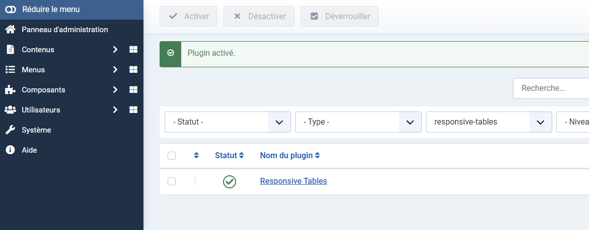This screenshot has height=230, width=589.
Task: Click the info icon beside Aide
Action: click(10, 150)
